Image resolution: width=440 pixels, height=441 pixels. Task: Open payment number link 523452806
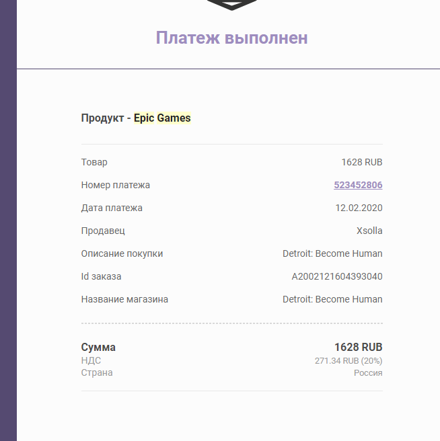coord(358,185)
